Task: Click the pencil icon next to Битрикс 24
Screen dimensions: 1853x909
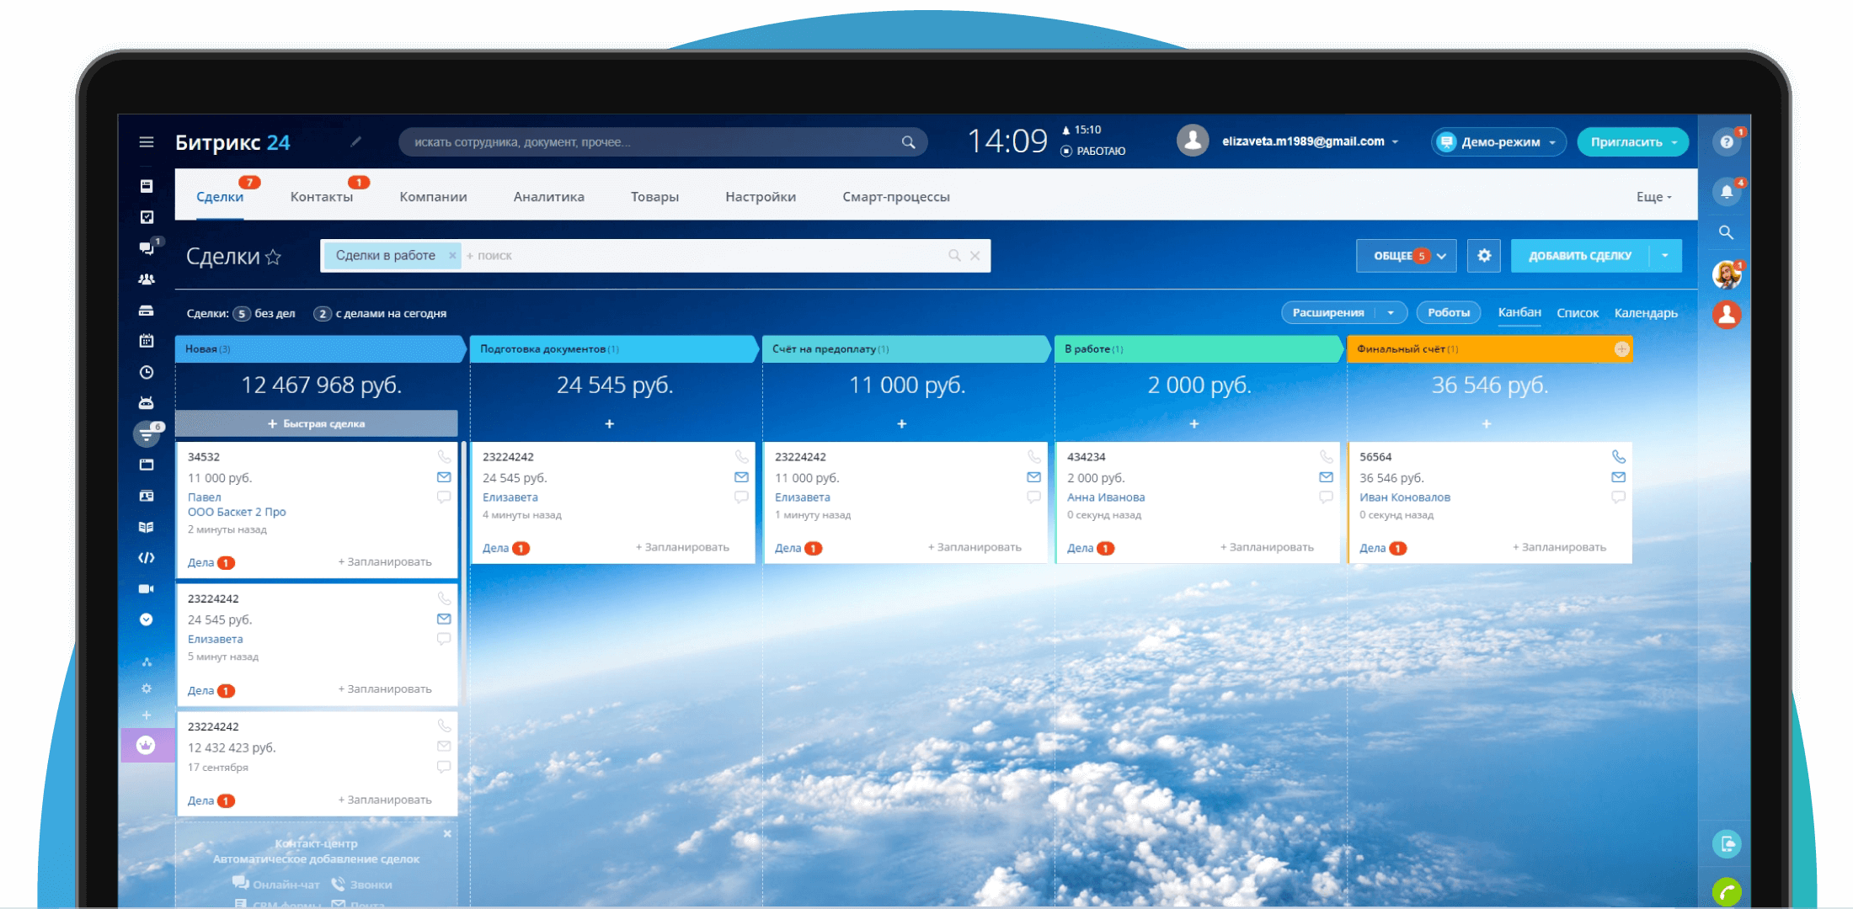Action: (355, 141)
